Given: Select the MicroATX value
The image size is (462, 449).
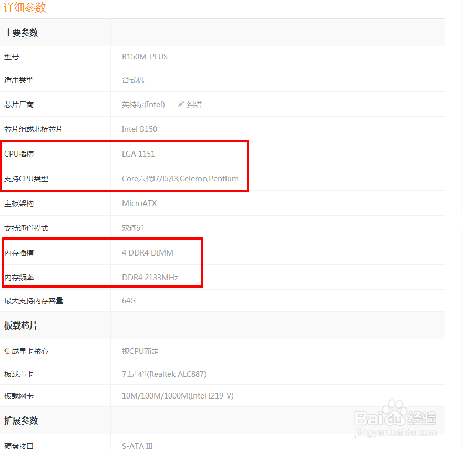Looking at the screenshot, I should click(139, 203).
